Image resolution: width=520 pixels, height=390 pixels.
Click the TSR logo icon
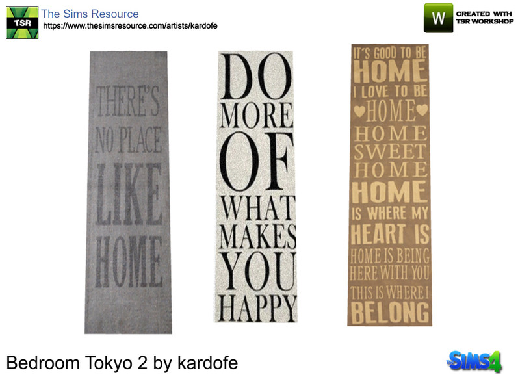click(x=22, y=23)
